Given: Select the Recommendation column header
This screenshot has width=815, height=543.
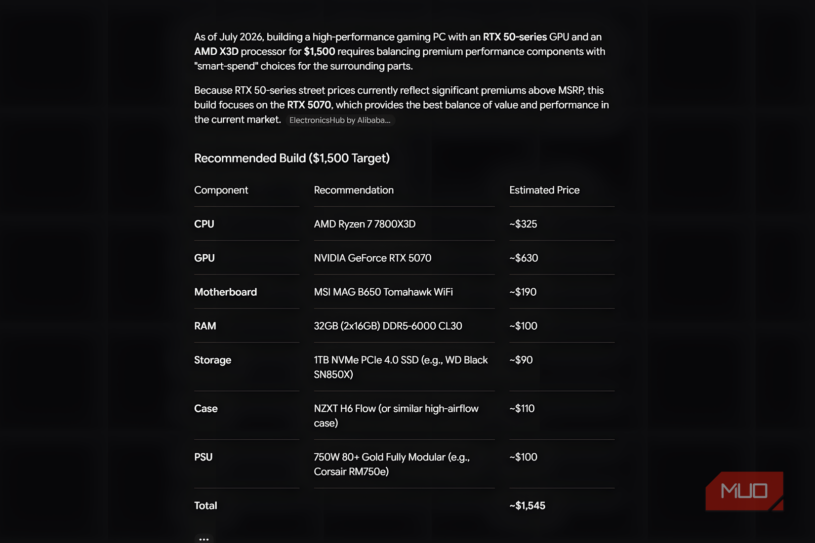Looking at the screenshot, I should coord(354,190).
